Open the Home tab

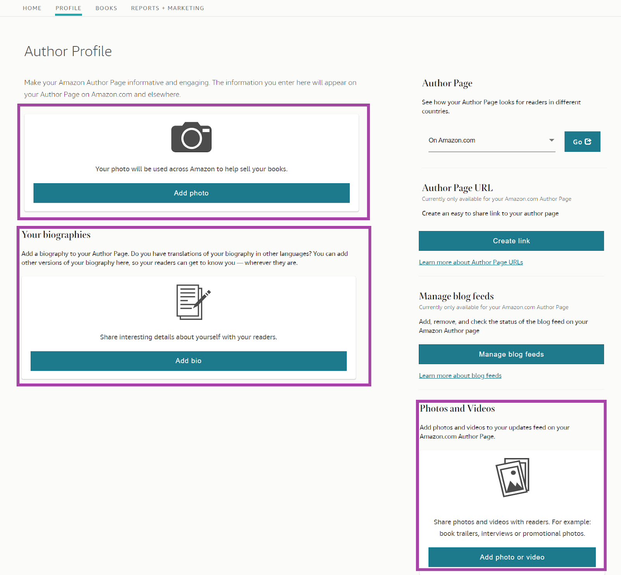pos(32,8)
